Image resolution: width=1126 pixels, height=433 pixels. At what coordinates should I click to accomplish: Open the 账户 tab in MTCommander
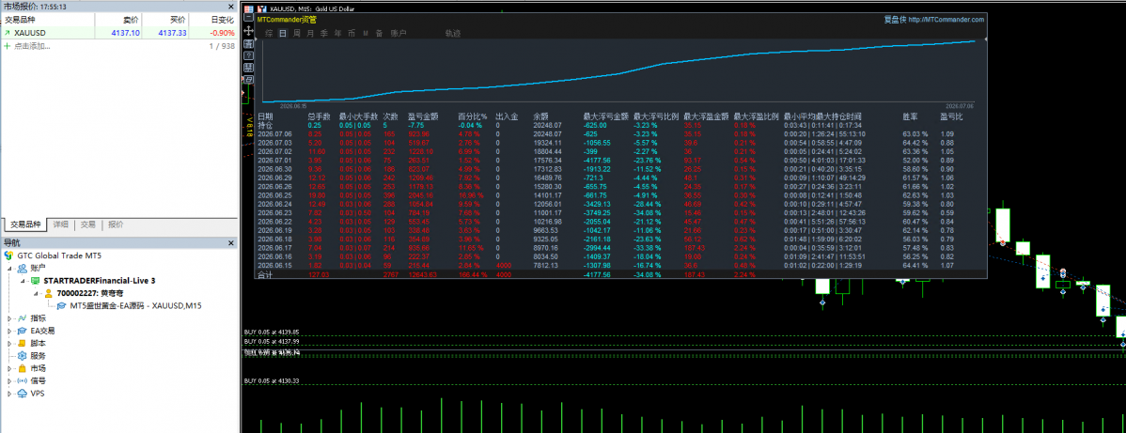click(399, 33)
